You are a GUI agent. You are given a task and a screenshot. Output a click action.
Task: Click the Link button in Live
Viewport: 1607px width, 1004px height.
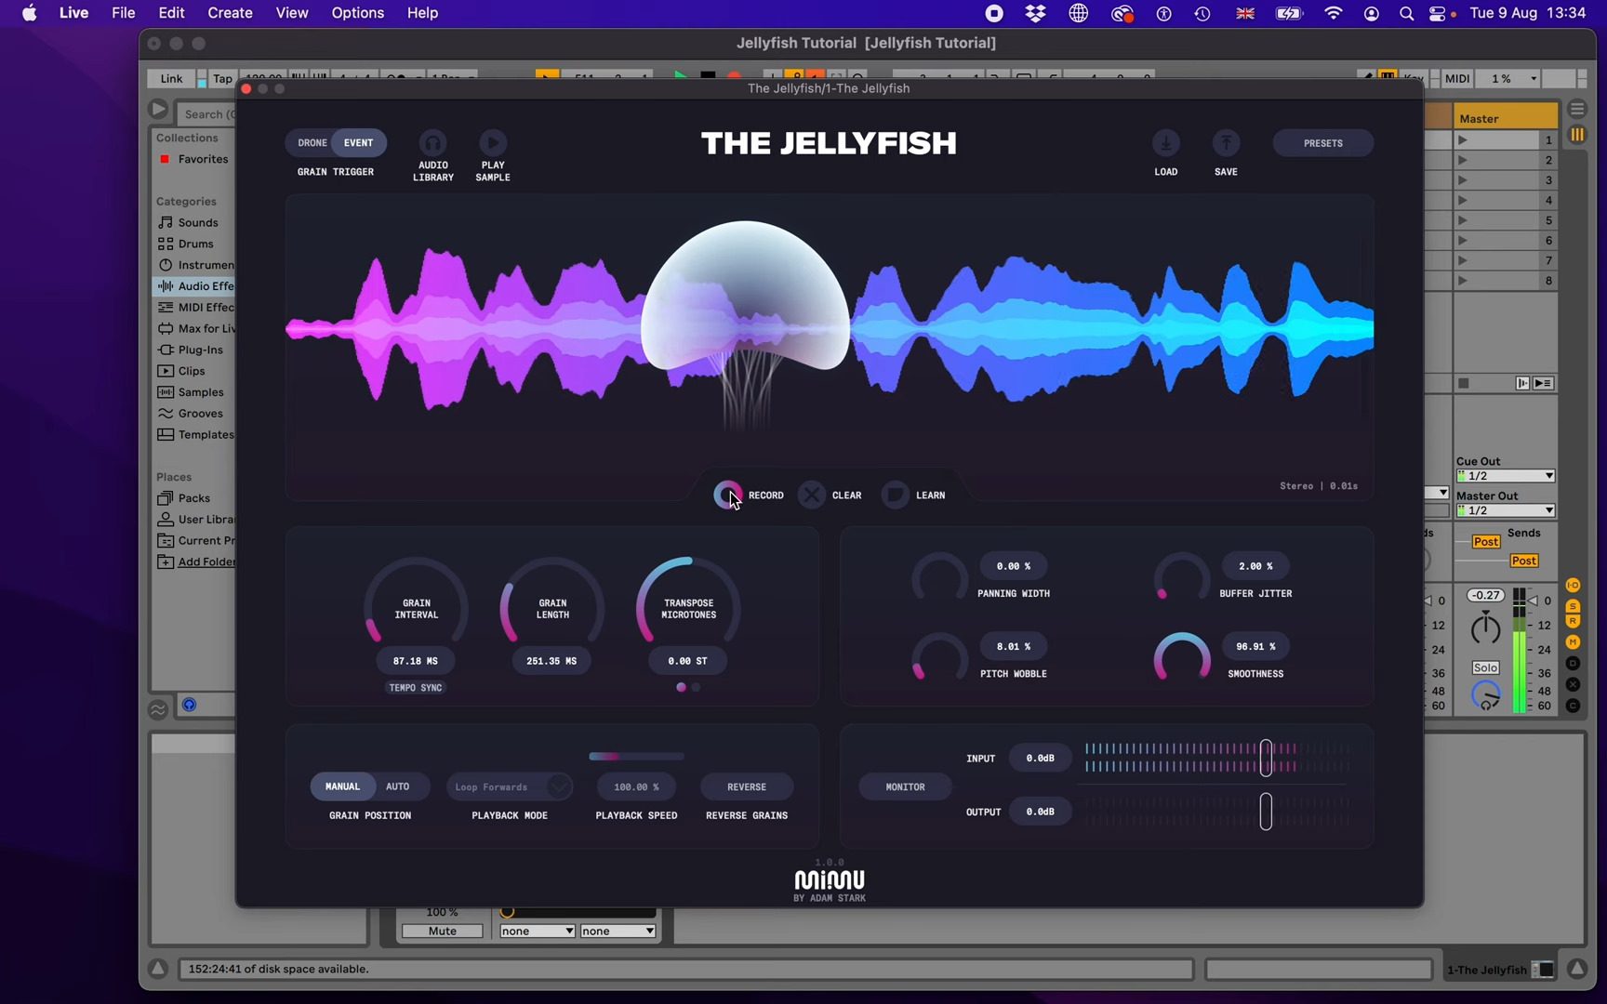(x=171, y=79)
